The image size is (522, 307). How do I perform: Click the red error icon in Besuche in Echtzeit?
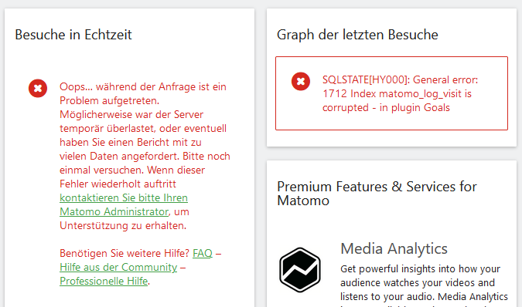point(38,88)
